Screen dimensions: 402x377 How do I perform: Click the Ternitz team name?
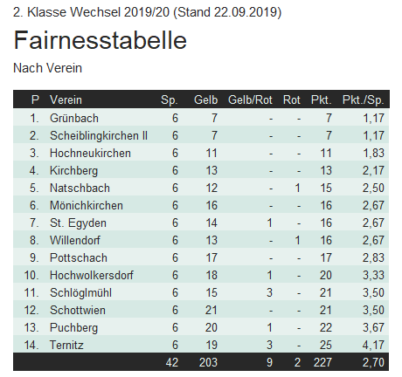[66, 345]
